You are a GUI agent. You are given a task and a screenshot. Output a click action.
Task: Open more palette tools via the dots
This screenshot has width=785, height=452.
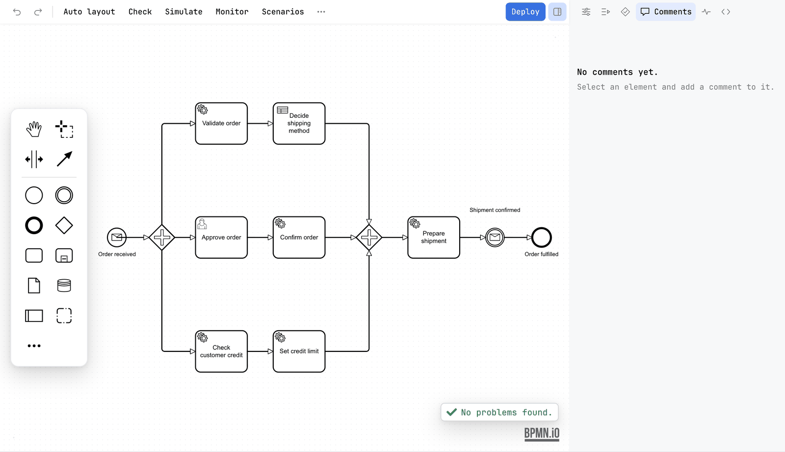pyautogui.click(x=34, y=346)
